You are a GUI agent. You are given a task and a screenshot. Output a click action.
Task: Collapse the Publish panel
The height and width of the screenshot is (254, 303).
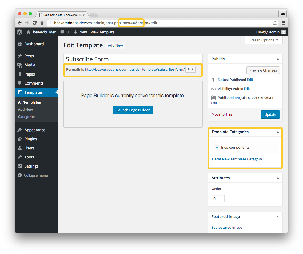coord(278,59)
